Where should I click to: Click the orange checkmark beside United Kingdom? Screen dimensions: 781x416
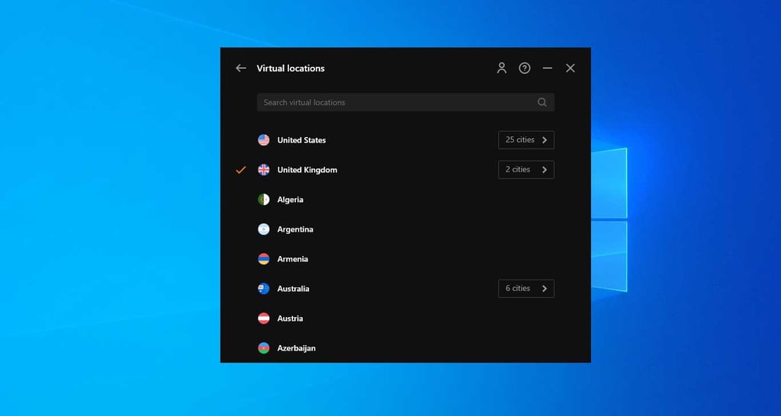click(241, 170)
